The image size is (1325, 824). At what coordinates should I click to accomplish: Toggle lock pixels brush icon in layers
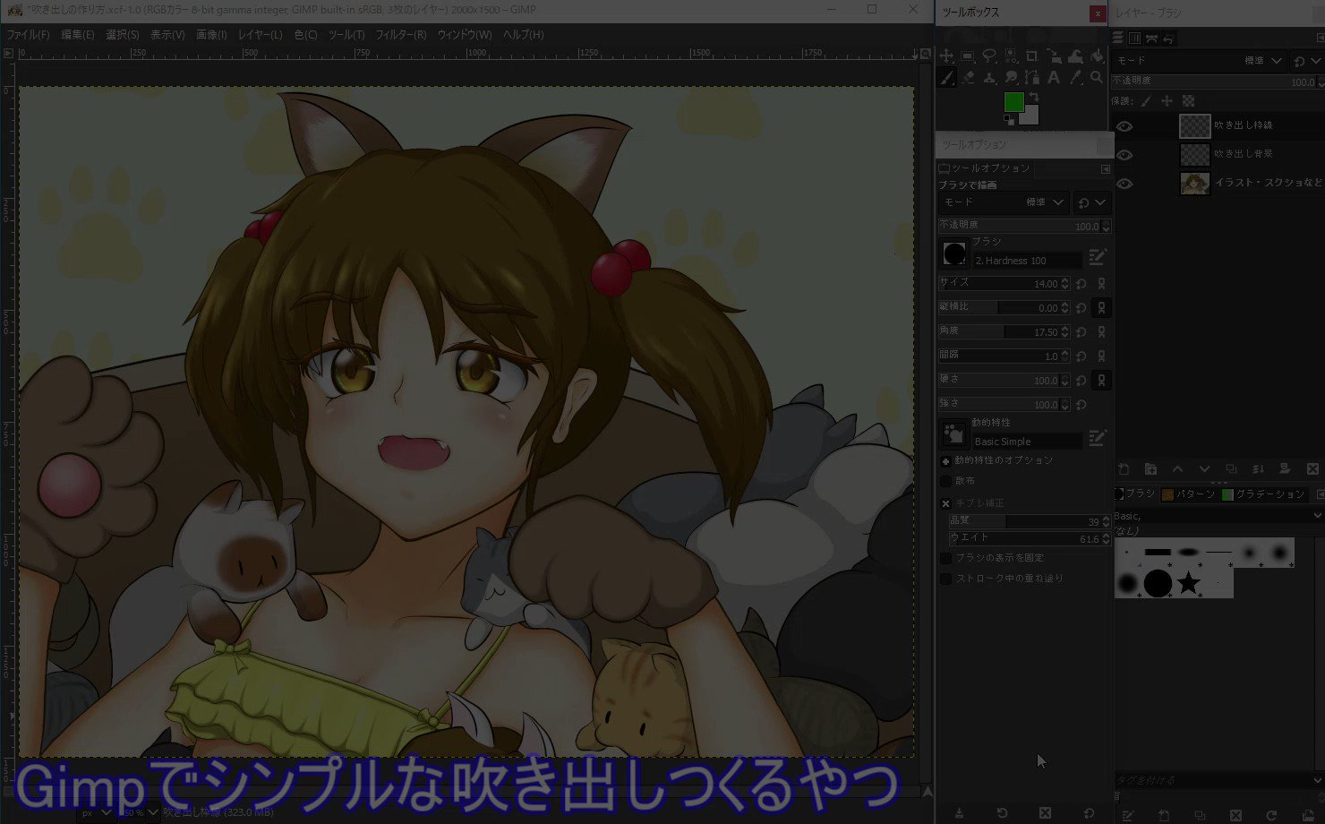1145,101
